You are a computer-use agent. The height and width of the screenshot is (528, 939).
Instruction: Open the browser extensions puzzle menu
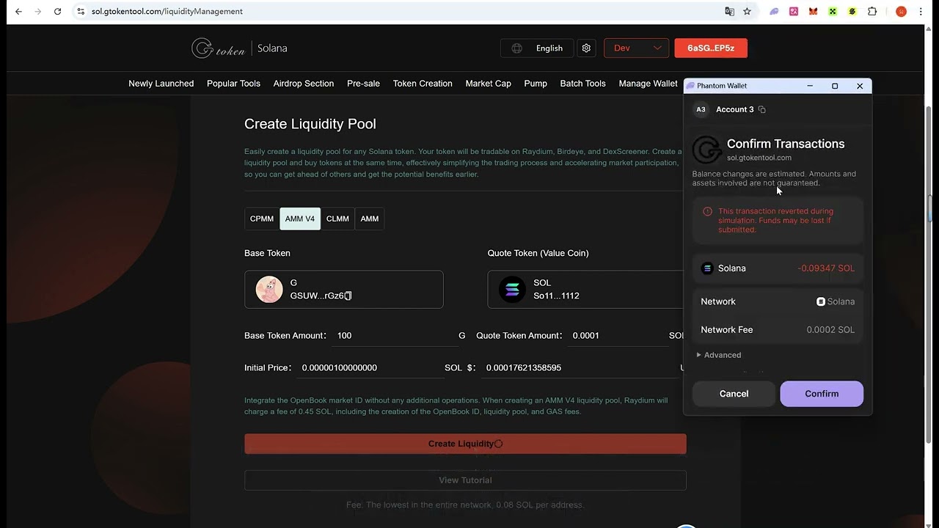(872, 11)
